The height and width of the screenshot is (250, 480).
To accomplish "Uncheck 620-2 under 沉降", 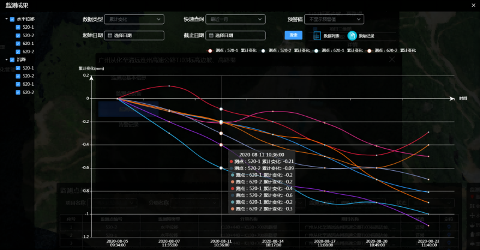I will (x=19, y=92).
